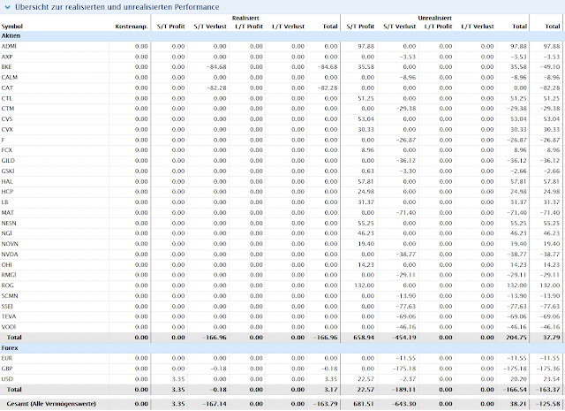Image resolution: width=565 pixels, height=411 pixels.
Task: Select the CVS symbol cell
Action: pyautogui.click(x=7, y=118)
